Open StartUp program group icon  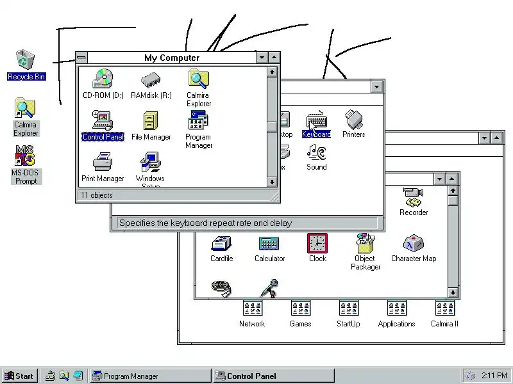[x=348, y=314]
